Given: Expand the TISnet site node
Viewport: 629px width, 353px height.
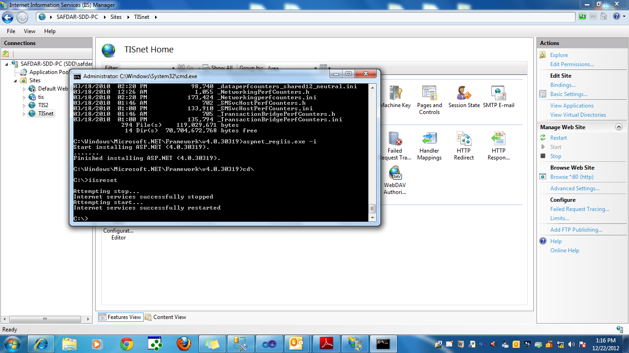Looking at the screenshot, I should click(24, 114).
